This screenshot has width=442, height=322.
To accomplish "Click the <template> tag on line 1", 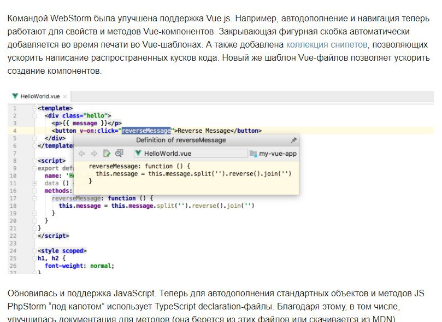I will tap(55, 108).
